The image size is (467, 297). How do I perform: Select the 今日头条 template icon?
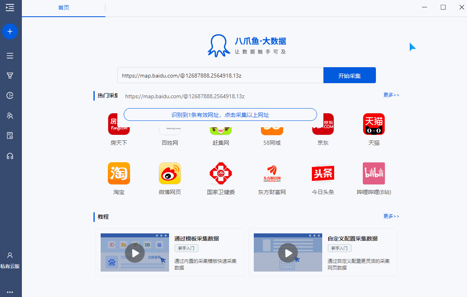click(x=323, y=173)
